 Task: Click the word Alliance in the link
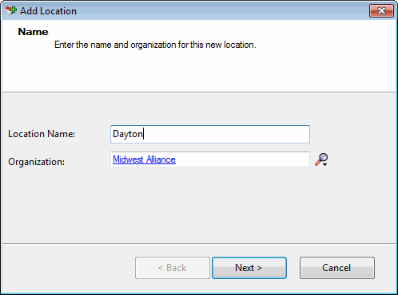click(x=161, y=159)
